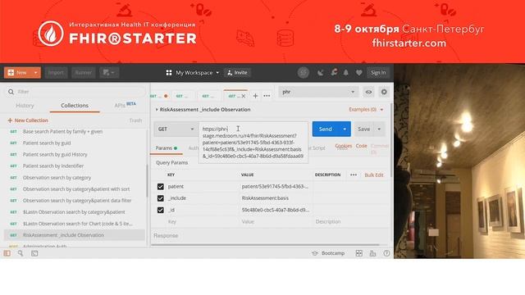
Task: Click the heart icon in the header
Action: (x=359, y=73)
